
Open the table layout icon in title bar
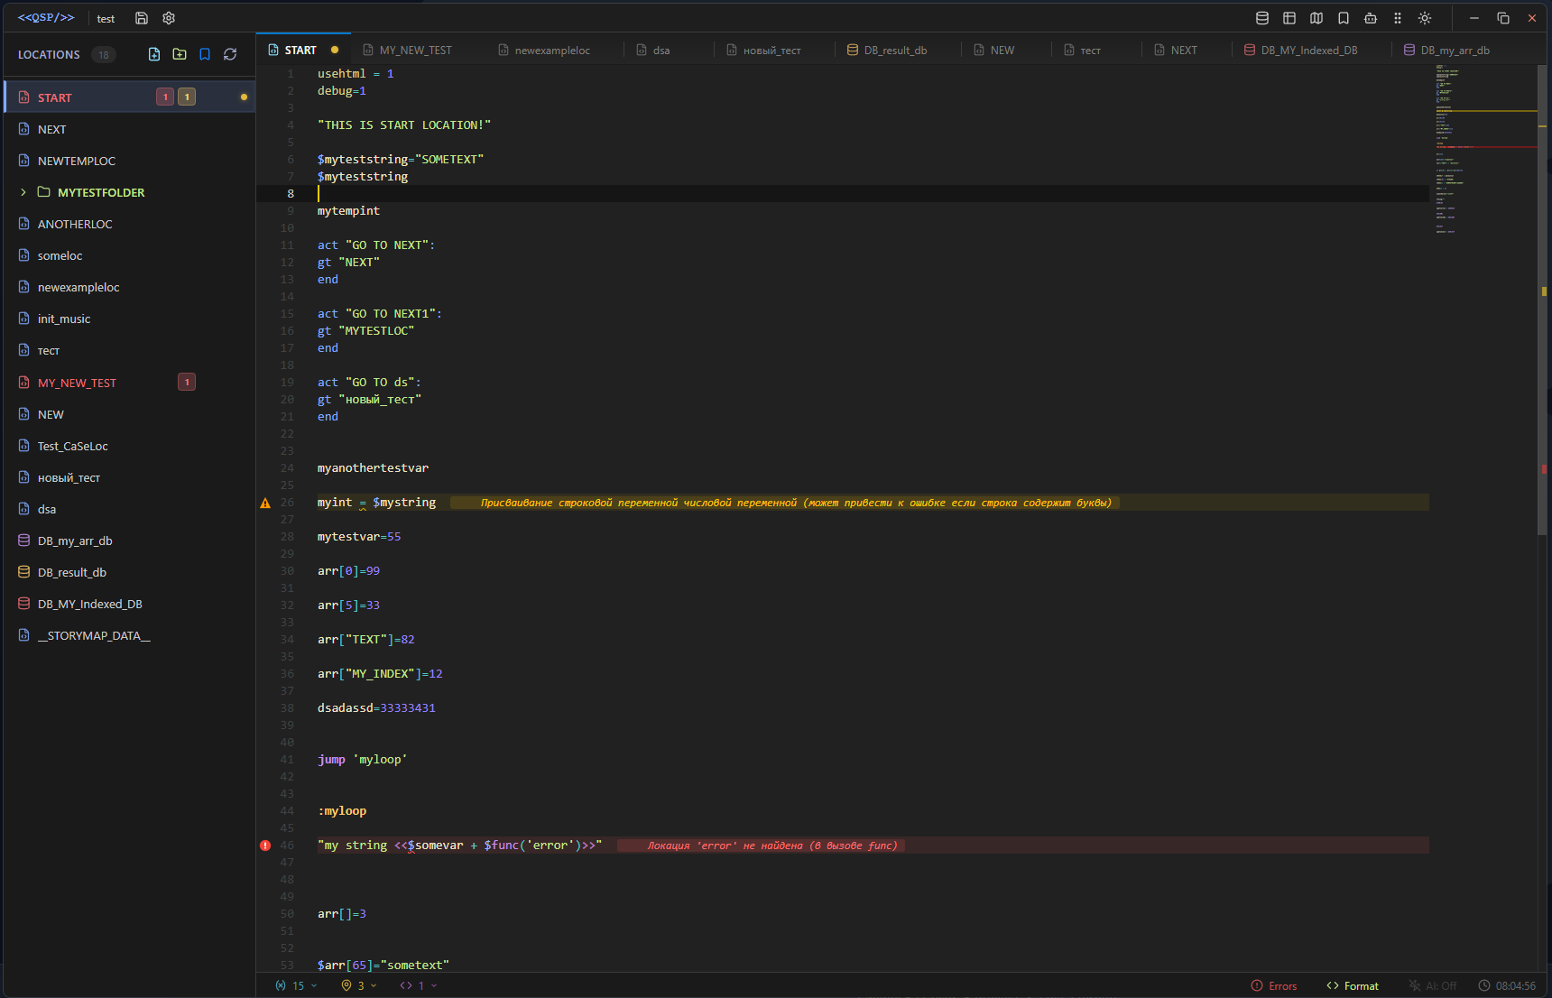tap(1289, 18)
